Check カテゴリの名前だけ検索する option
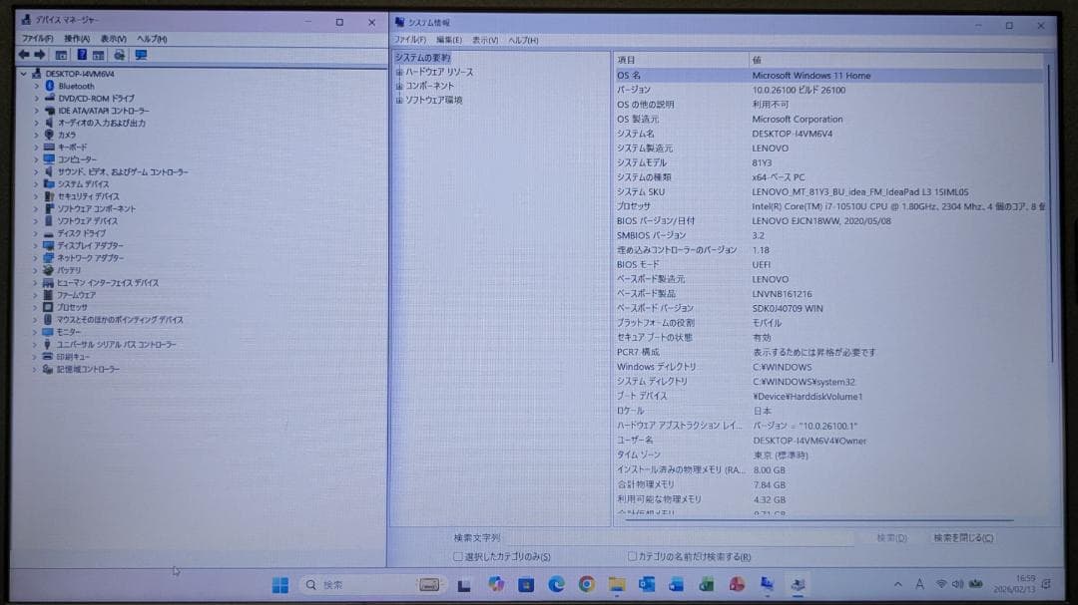This screenshot has height=605, width=1078. pyautogui.click(x=633, y=557)
